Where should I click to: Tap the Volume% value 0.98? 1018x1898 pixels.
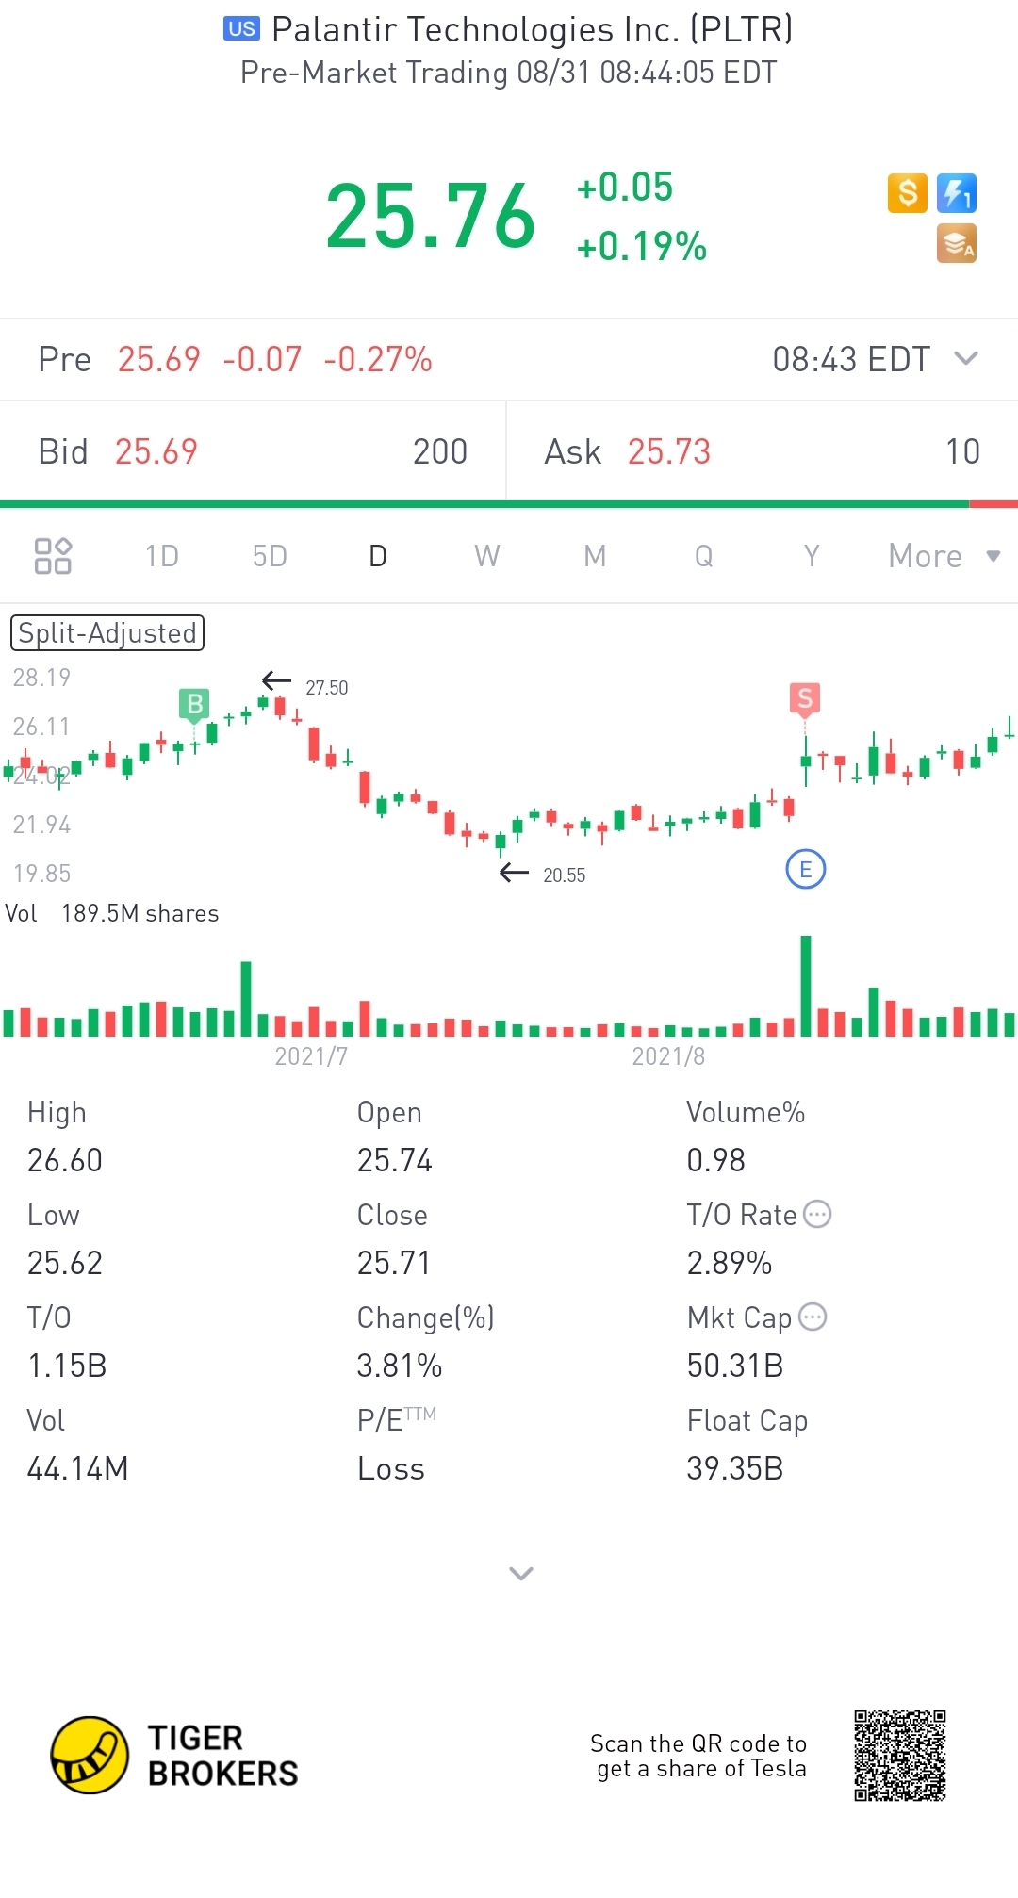pos(716,1160)
